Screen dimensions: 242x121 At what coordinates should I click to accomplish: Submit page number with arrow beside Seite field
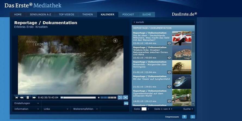pos(148,109)
